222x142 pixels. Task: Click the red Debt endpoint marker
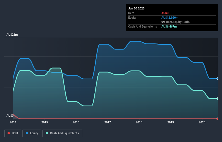coord(217,119)
